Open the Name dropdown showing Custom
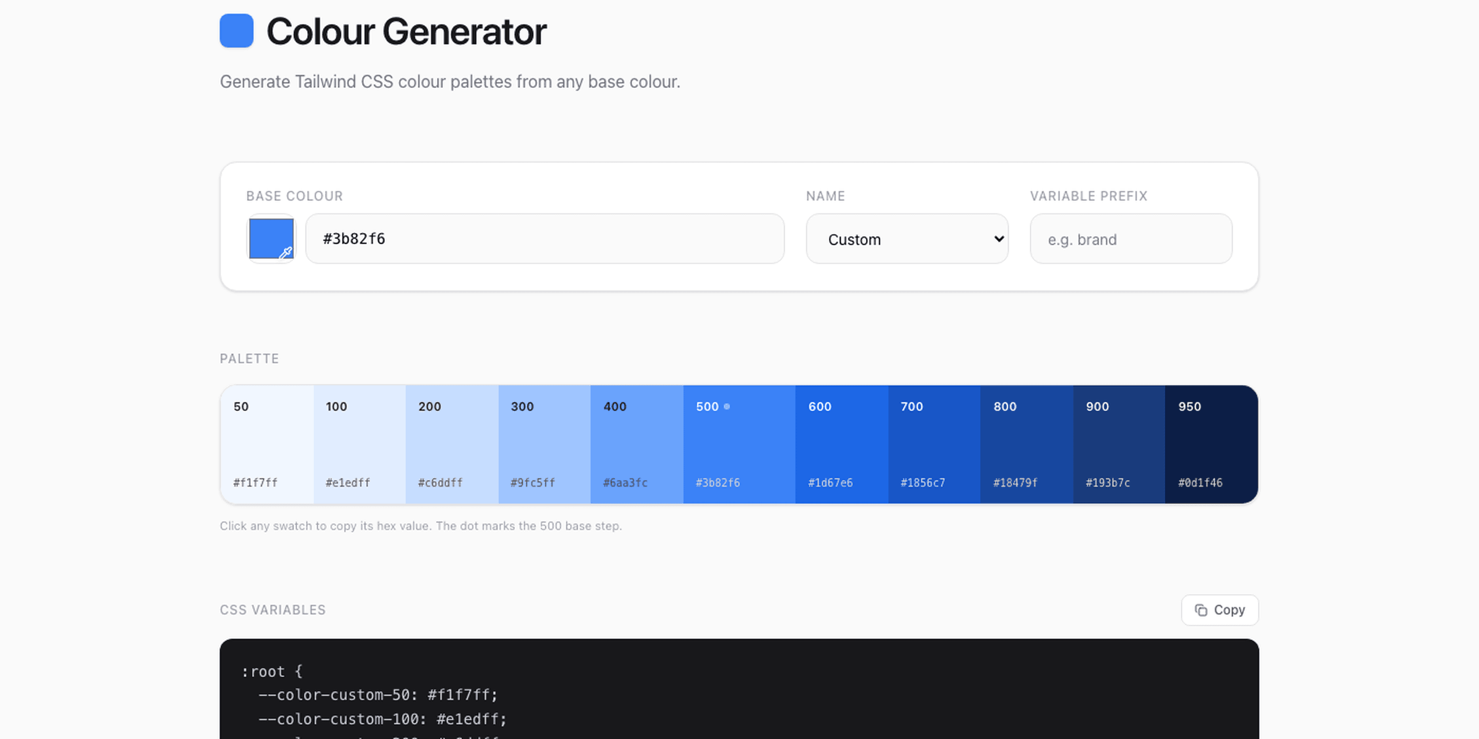This screenshot has height=739, width=1479. click(x=906, y=239)
